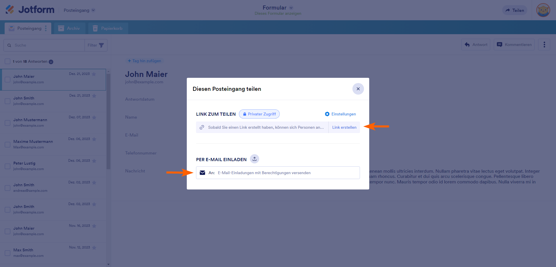Star the Maxime Mustermann submission

[x=94, y=139]
